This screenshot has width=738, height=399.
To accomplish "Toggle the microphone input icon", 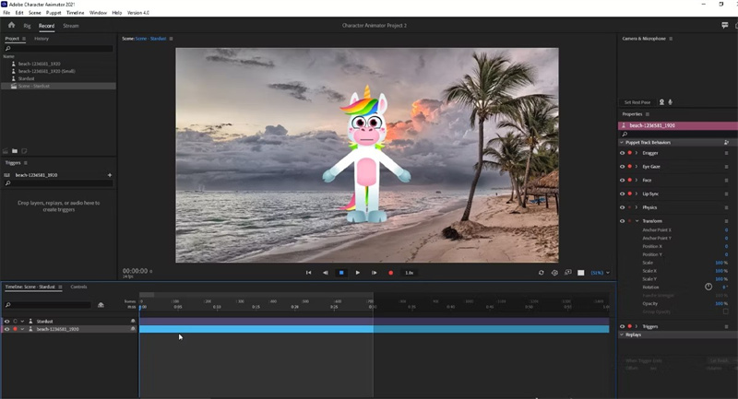I will (670, 102).
